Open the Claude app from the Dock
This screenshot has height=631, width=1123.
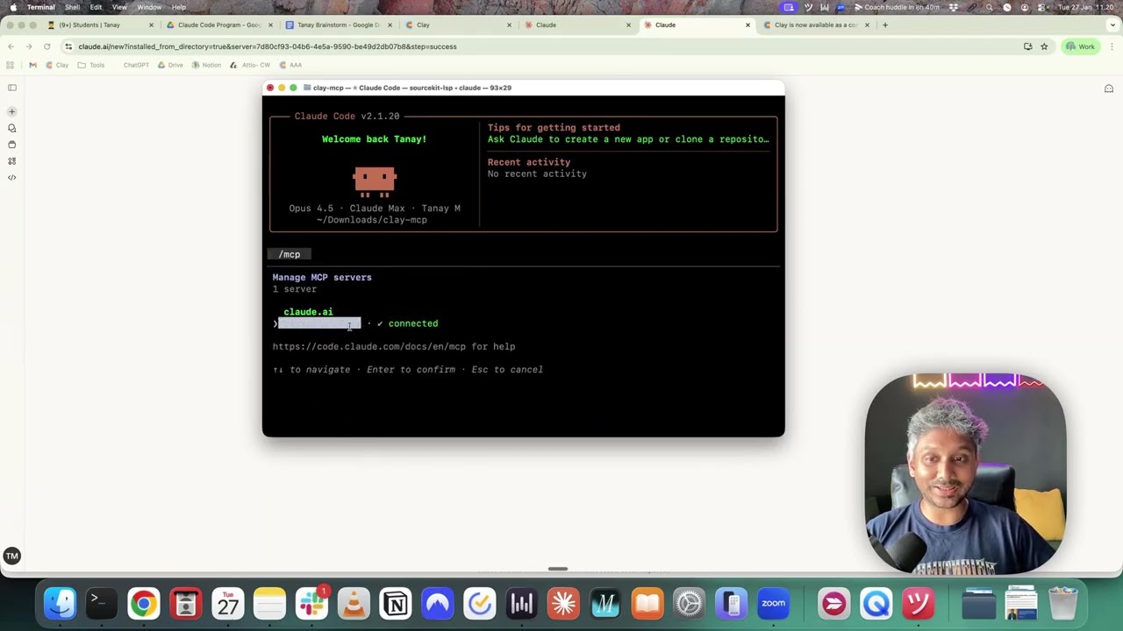tap(563, 603)
